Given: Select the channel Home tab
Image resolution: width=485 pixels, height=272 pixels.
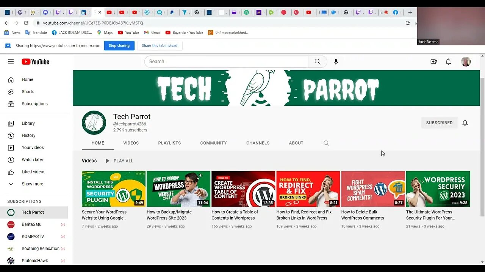Looking at the screenshot, I should click(98, 143).
